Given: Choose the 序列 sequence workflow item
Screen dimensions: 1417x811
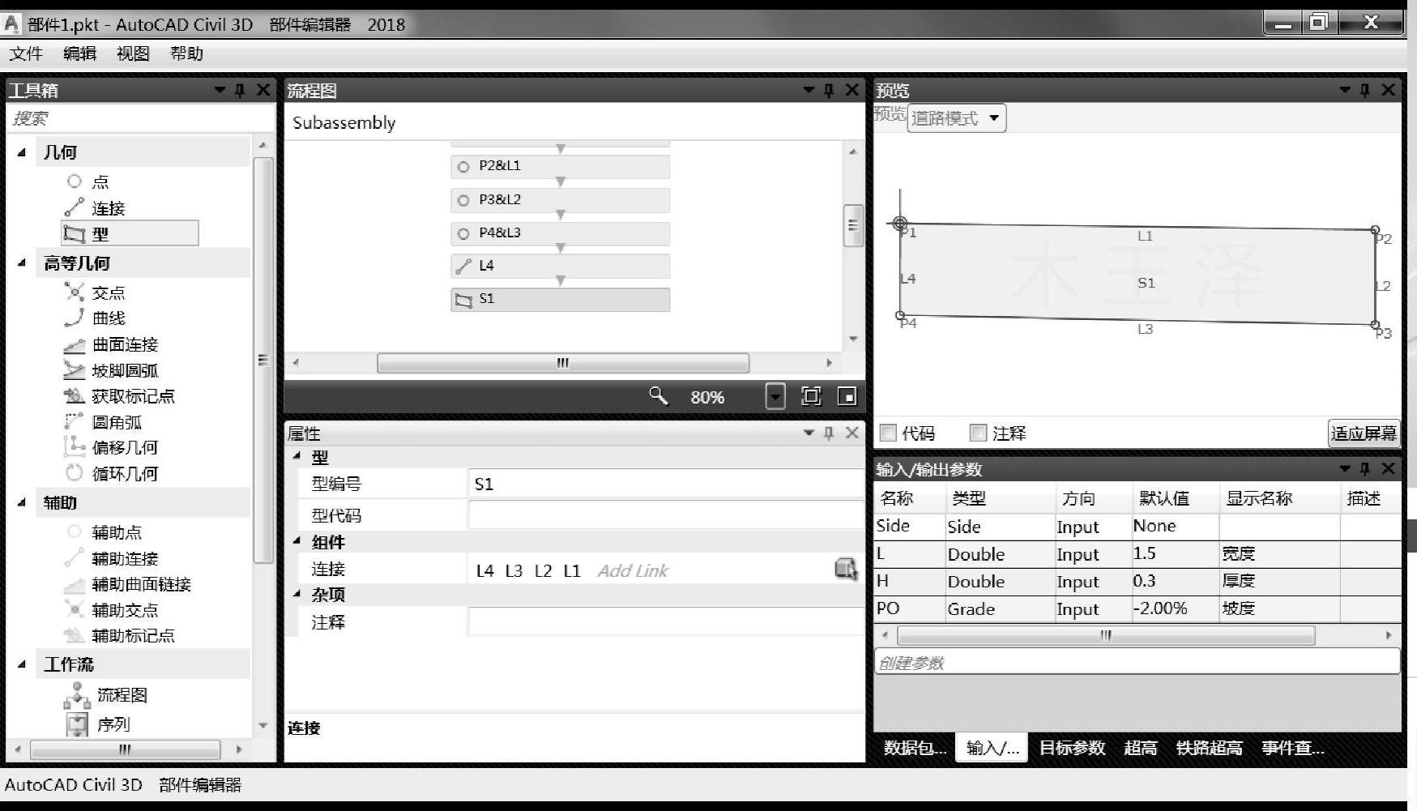Looking at the screenshot, I should pos(98,724).
